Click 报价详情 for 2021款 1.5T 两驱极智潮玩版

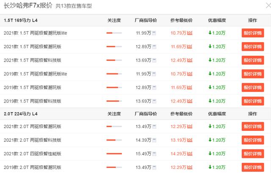[253, 47]
